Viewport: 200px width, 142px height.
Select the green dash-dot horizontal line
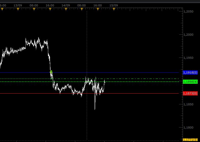[140, 79]
